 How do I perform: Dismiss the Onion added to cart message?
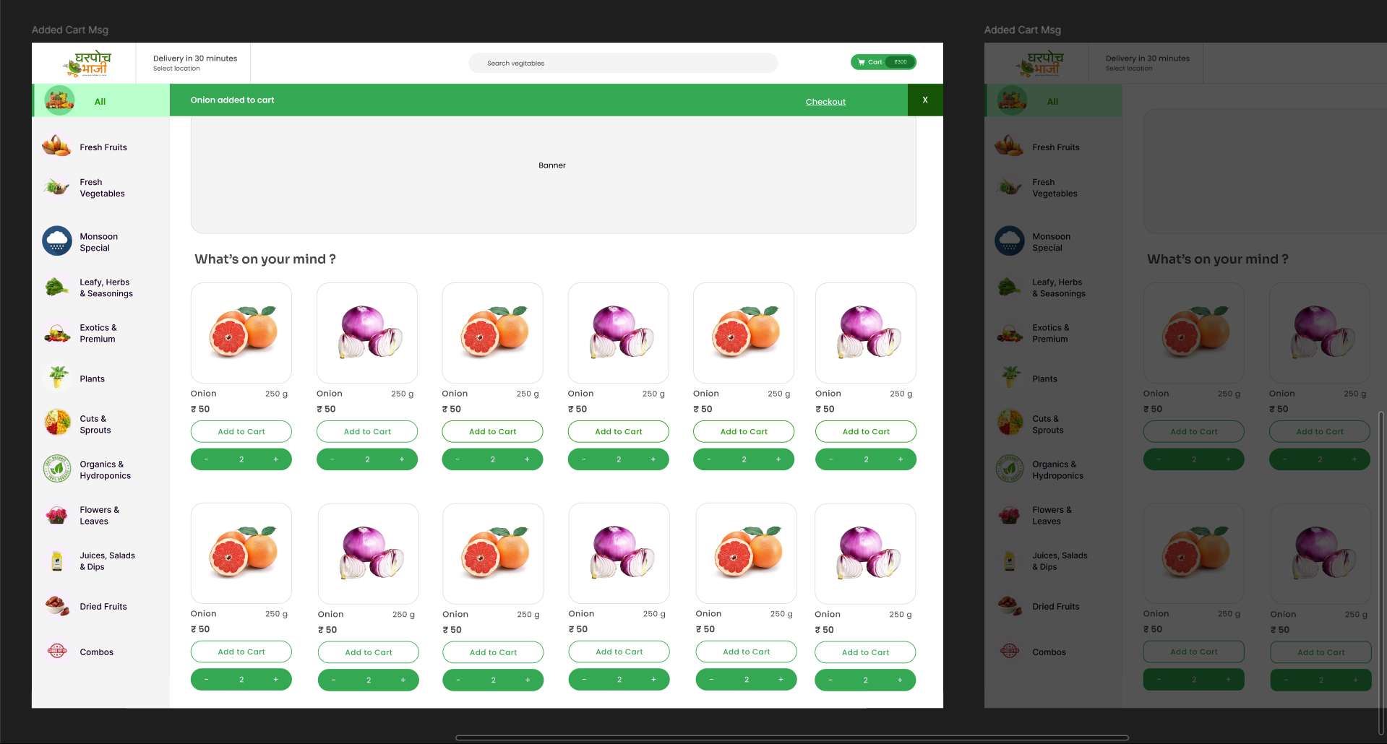pyautogui.click(x=925, y=100)
